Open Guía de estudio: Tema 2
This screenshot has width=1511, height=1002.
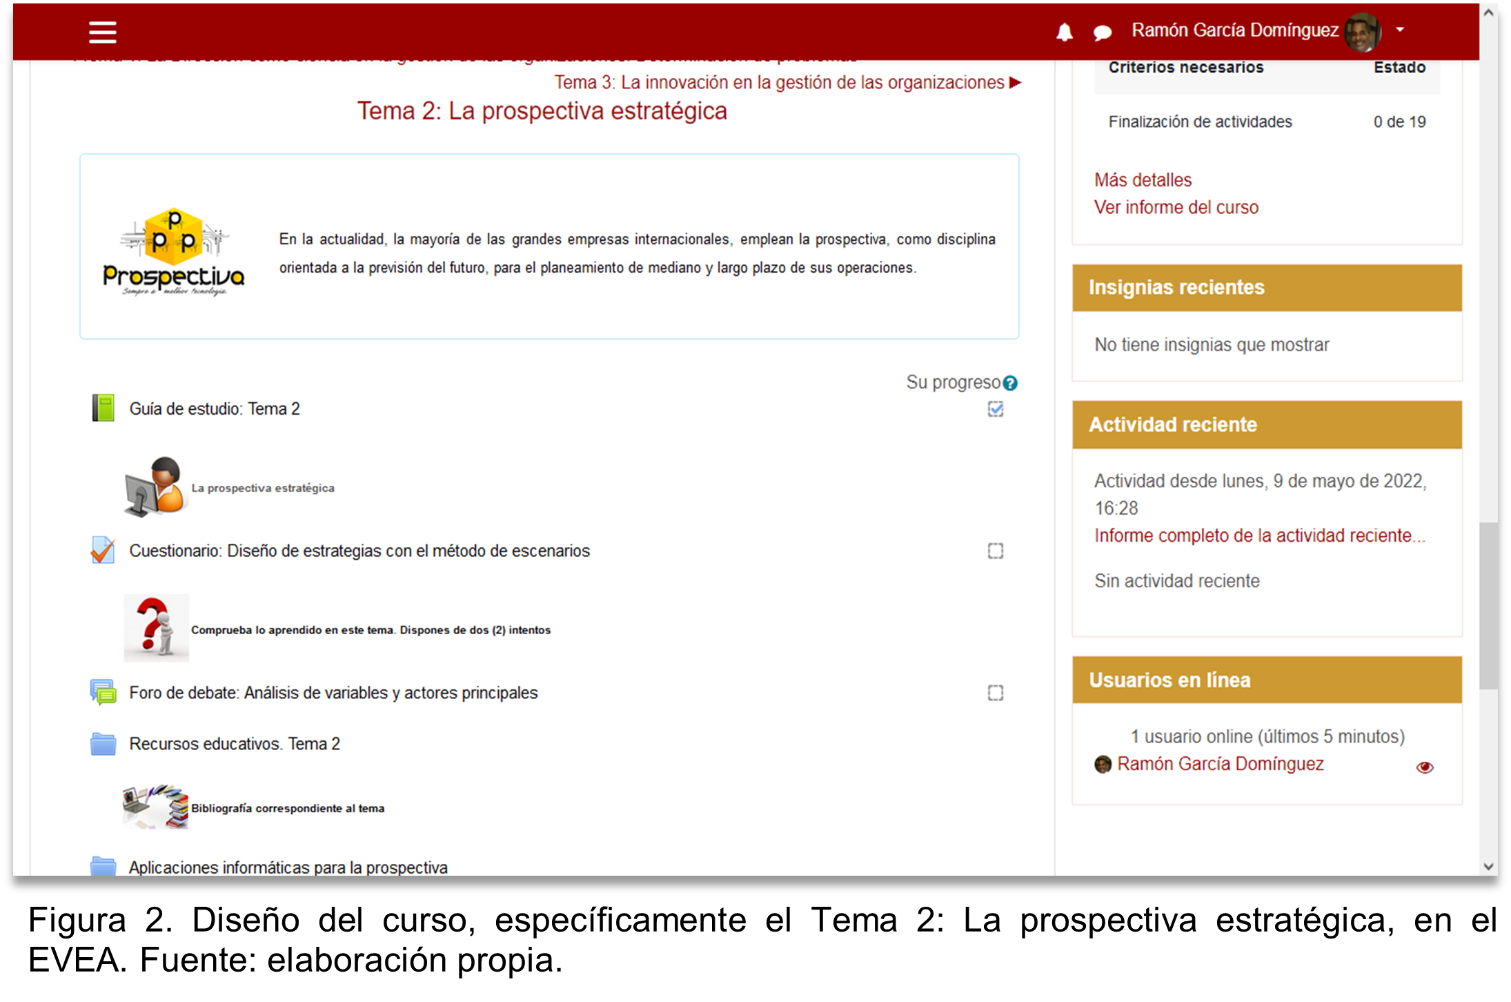coord(215,409)
